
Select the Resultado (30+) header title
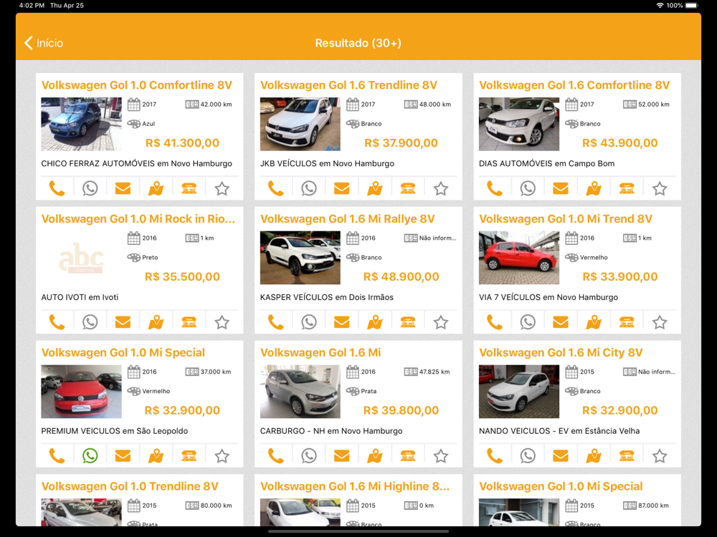[358, 43]
